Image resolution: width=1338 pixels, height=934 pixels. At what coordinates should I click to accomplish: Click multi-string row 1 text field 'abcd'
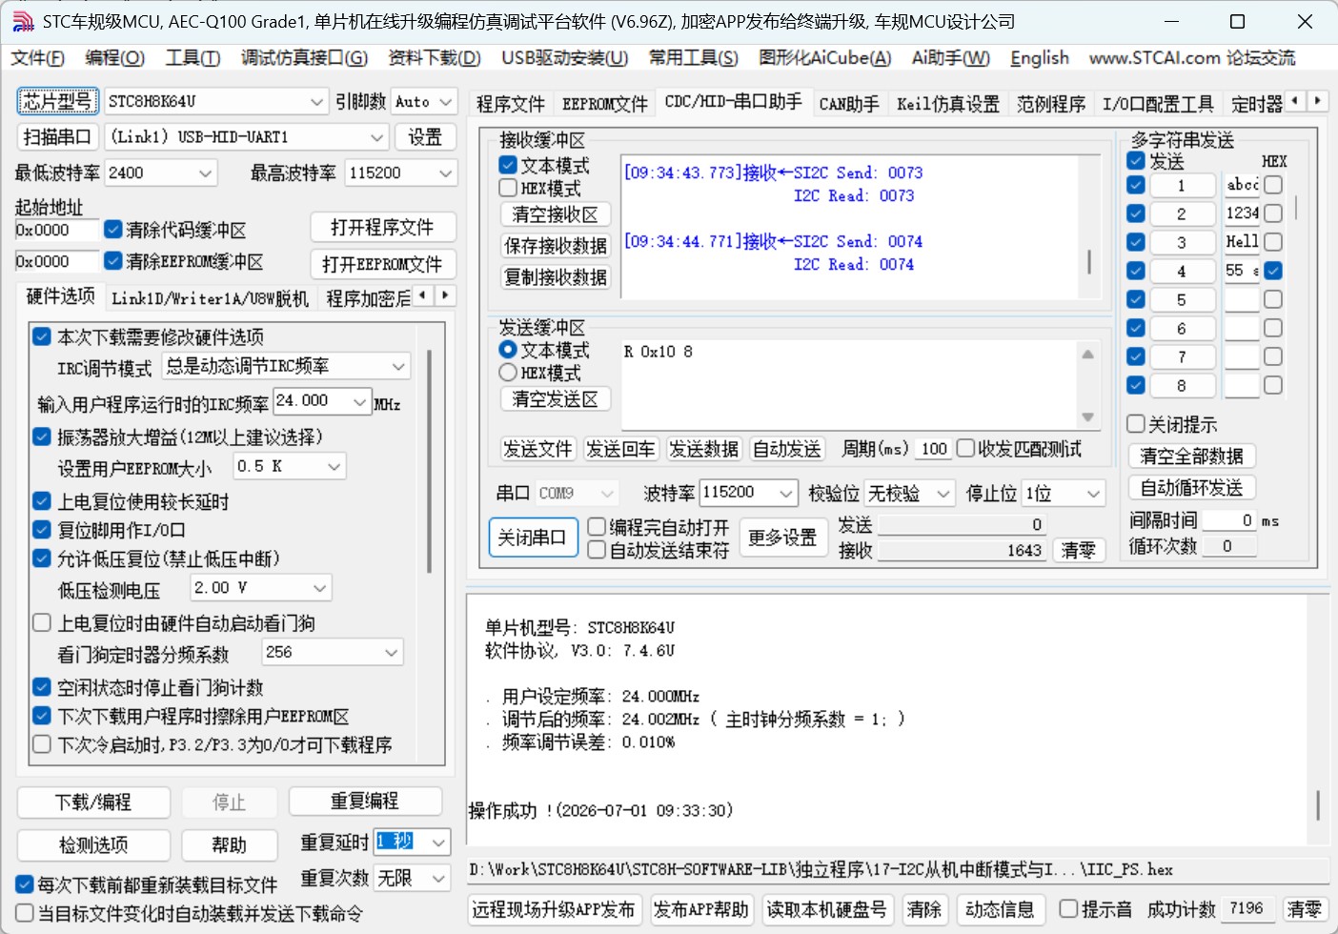coord(1242,185)
